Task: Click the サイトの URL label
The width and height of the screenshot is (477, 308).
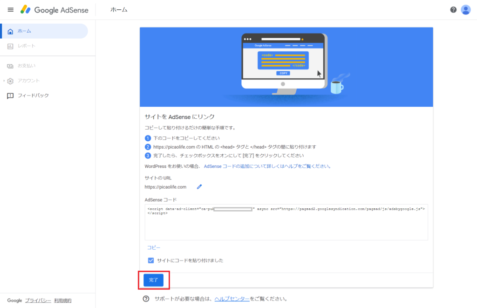Action: click(x=158, y=178)
